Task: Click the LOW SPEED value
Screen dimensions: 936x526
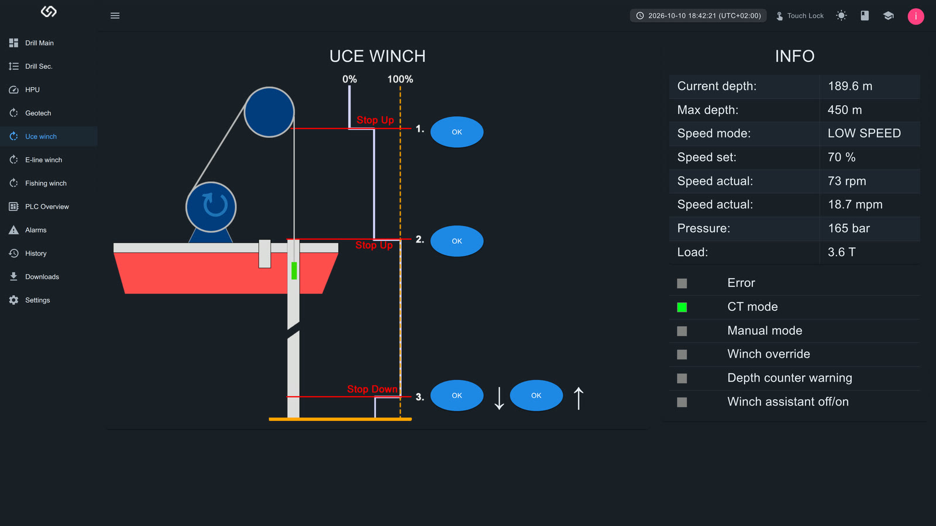Action: click(864, 133)
